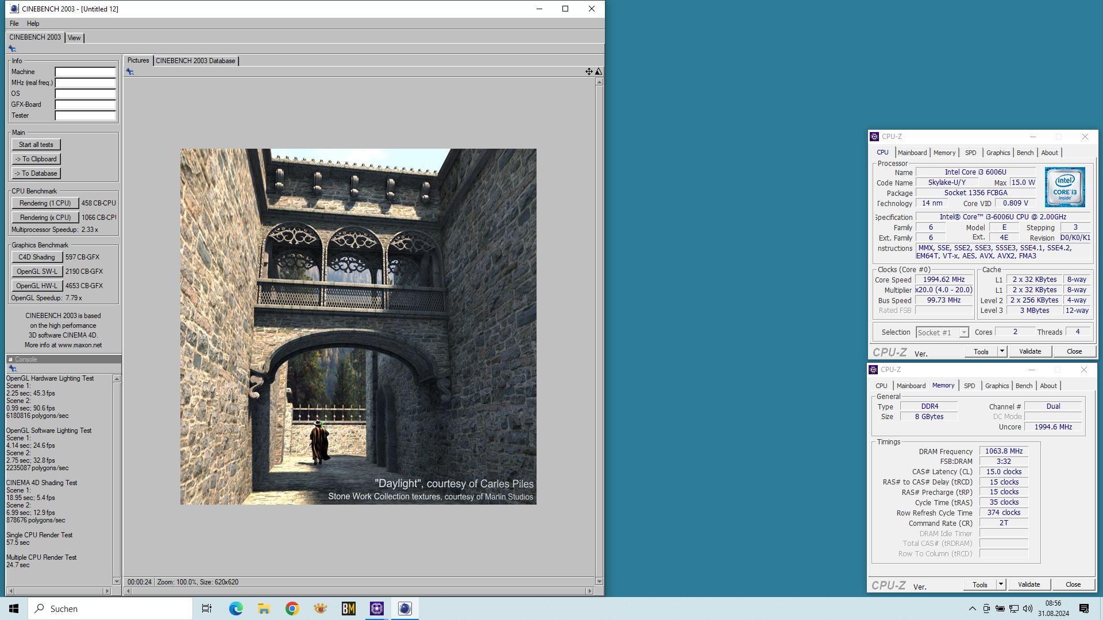
Task: Switch to the CPU tab in the lower CPU-Z window
Action: pos(881,386)
